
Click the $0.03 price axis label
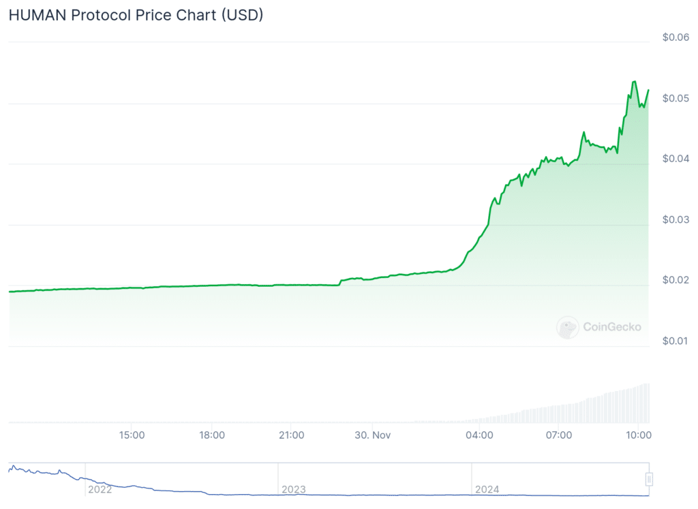(x=676, y=219)
